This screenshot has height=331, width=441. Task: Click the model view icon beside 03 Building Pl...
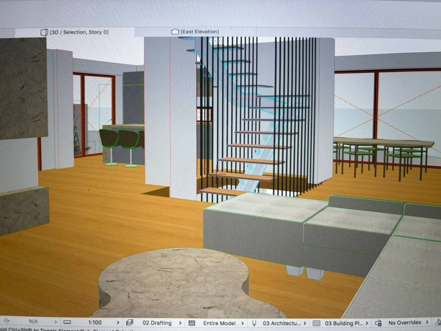click(x=316, y=323)
